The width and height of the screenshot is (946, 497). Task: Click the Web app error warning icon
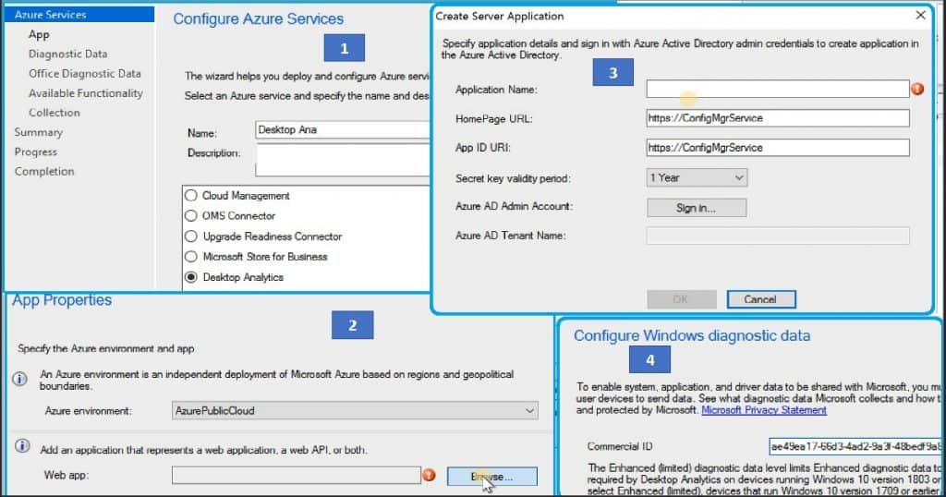point(429,475)
